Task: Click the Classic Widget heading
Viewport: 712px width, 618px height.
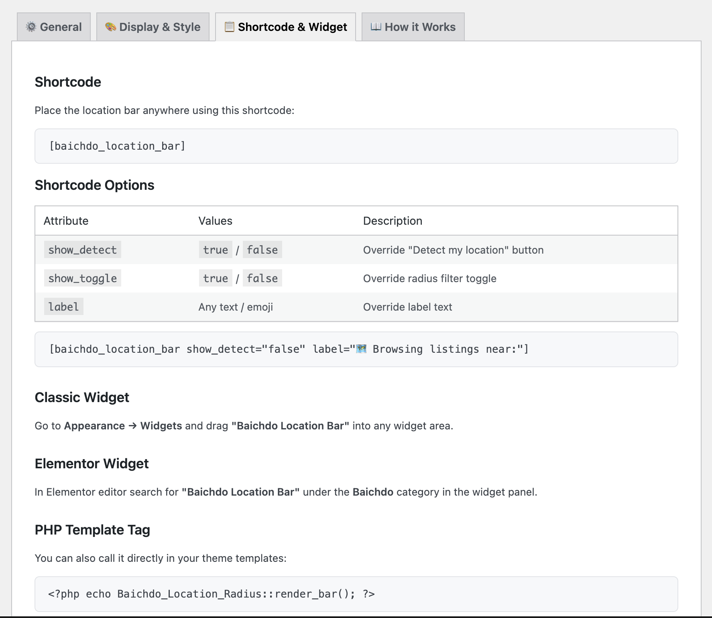Action: coord(82,397)
